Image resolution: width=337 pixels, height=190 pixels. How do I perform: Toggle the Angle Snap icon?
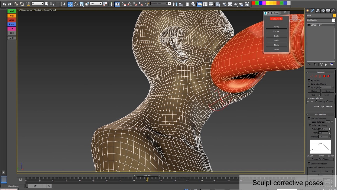pyautogui.click(x=129, y=4)
